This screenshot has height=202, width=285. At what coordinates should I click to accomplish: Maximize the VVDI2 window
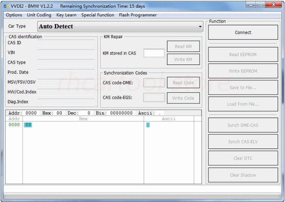coord(260,5)
